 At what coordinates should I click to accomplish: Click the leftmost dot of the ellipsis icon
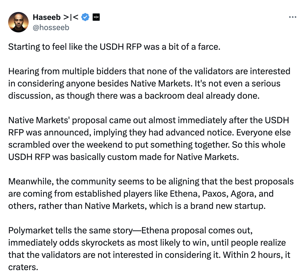pyautogui.click(x=290, y=17)
